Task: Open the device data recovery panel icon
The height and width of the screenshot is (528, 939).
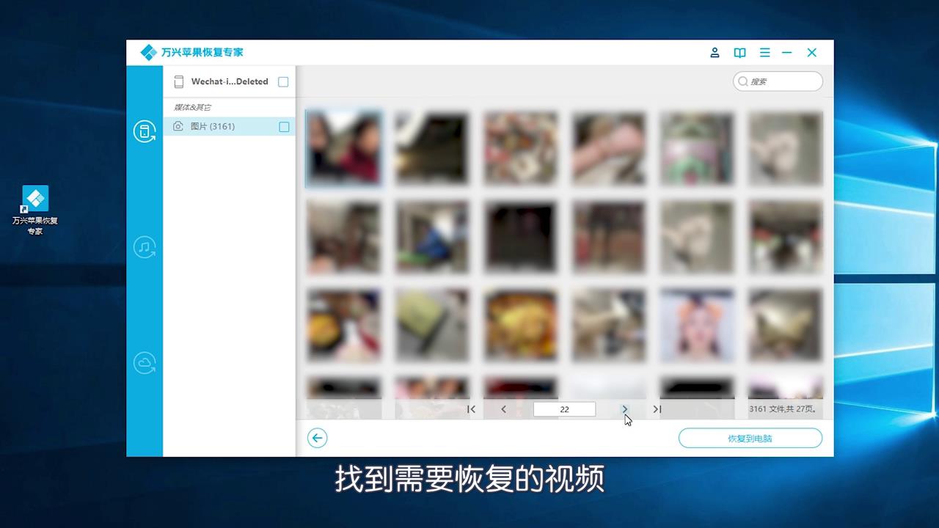Action: point(145,131)
